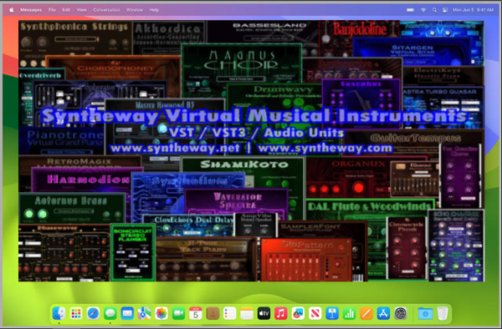The image size is (502, 329).
Task: Open Mail from the dock
Action: pos(127,313)
